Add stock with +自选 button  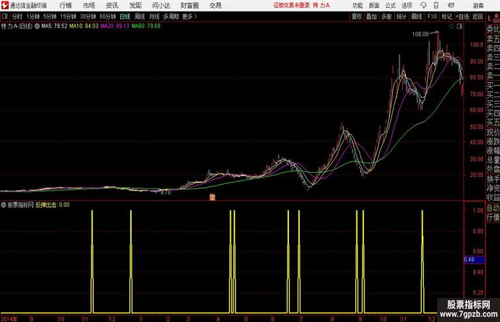(x=462, y=17)
